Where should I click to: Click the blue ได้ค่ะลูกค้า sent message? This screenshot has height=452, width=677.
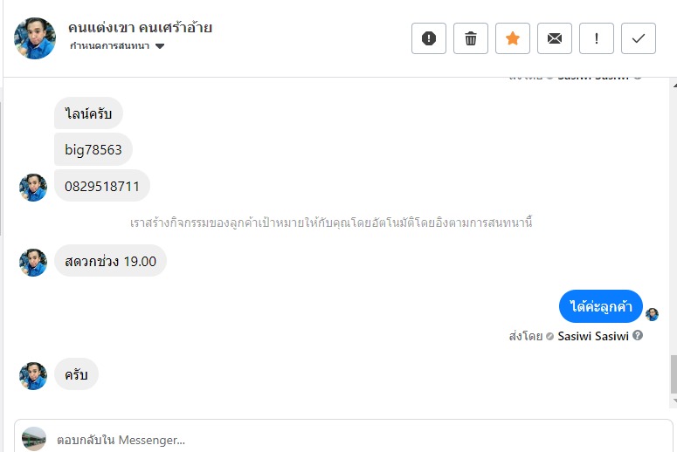coord(600,306)
